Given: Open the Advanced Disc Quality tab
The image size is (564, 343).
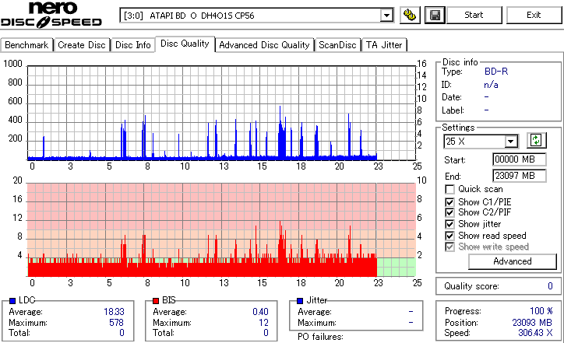Looking at the screenshot, I should click(264, 45).
